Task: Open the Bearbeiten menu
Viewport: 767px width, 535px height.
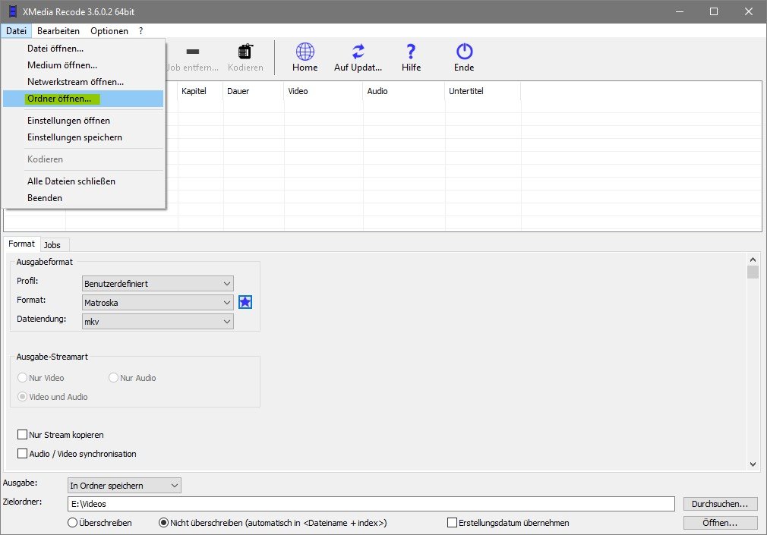Action: pos(58,31)
